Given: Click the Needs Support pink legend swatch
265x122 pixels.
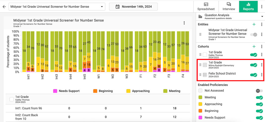Looking at the screenshot, I should (55, 91).
